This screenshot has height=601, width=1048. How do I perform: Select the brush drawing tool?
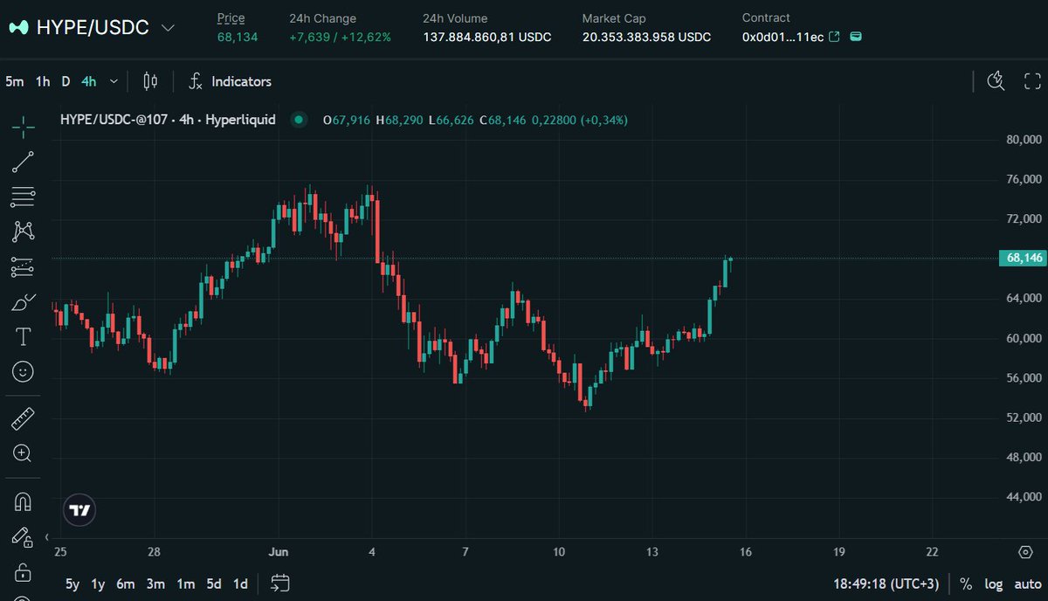click(x=24, y=302)
